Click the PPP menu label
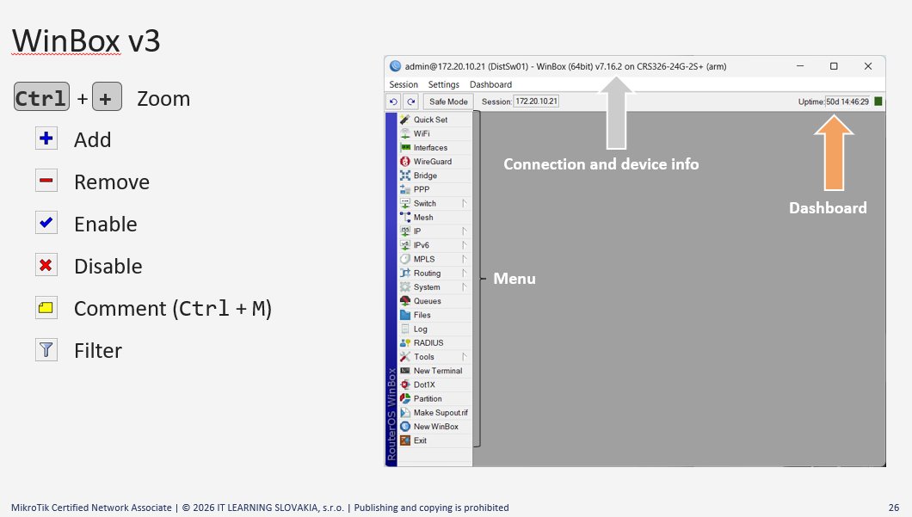Viewport: 912px width, 517px height. coord(422,189)
